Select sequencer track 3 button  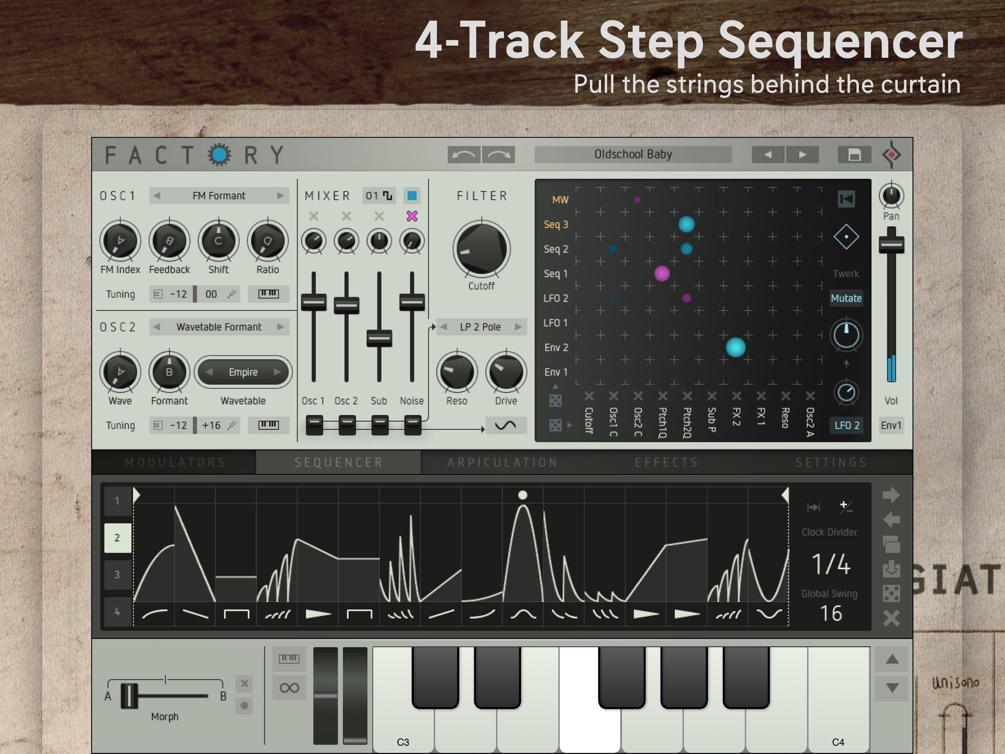(117, 574)
